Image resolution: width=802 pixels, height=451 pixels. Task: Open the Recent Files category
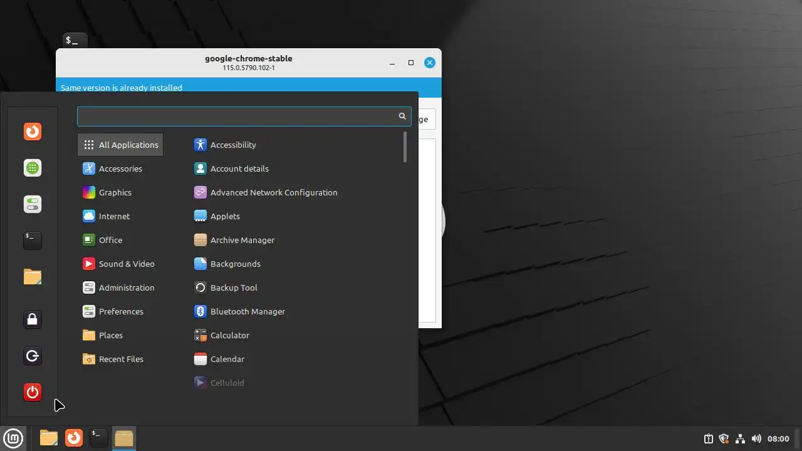[x=120, y=359]
